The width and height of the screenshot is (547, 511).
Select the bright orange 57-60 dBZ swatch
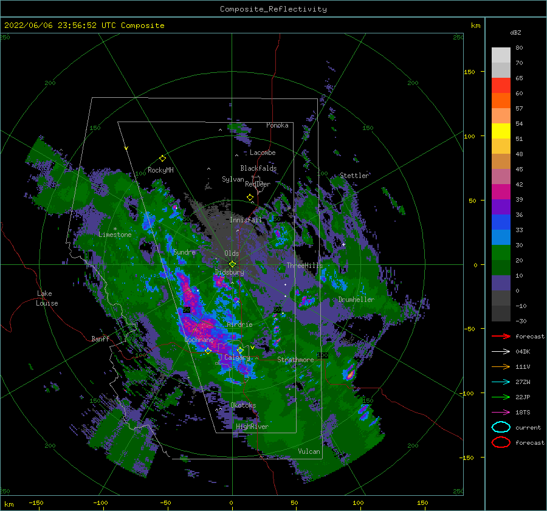coord(501,101)
